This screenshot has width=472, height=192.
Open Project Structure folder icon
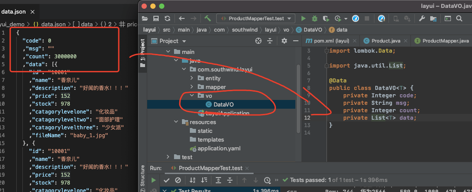(x=433, y=18)
